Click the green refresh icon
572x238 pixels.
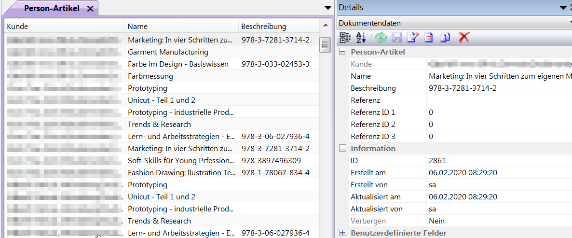point(381,37)
